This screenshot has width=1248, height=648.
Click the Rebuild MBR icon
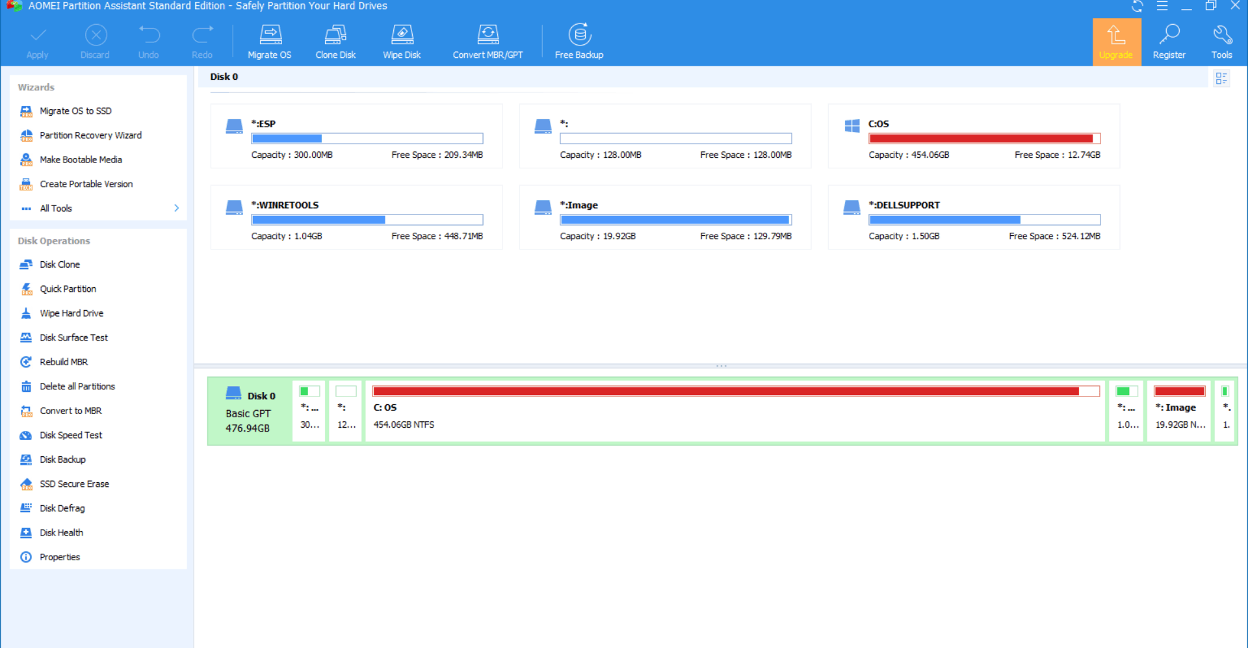pos(26,362)
